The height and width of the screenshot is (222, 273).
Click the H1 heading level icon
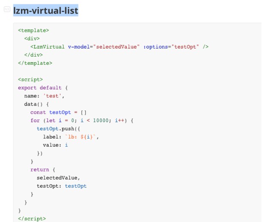click(7, 9)
